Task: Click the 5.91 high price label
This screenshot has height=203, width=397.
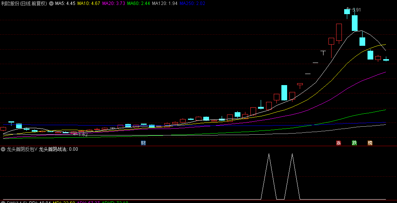Action: coord(356,10)
